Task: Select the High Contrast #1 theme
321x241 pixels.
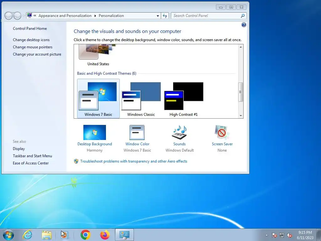Action: pos(184,99)
